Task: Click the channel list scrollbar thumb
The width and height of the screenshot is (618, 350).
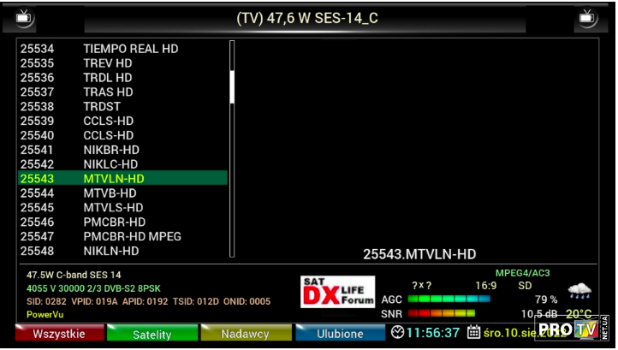Action: point(231,86)
